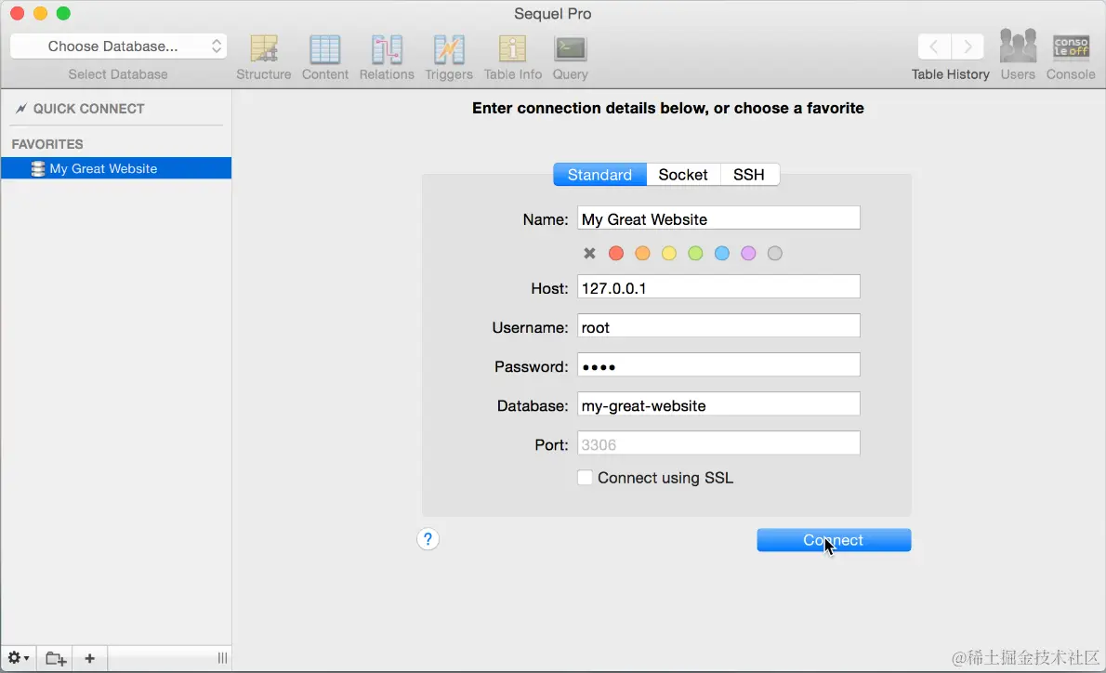Open the Structure view icon
The image size is (1106, 673).
click(x=264, y=49)
